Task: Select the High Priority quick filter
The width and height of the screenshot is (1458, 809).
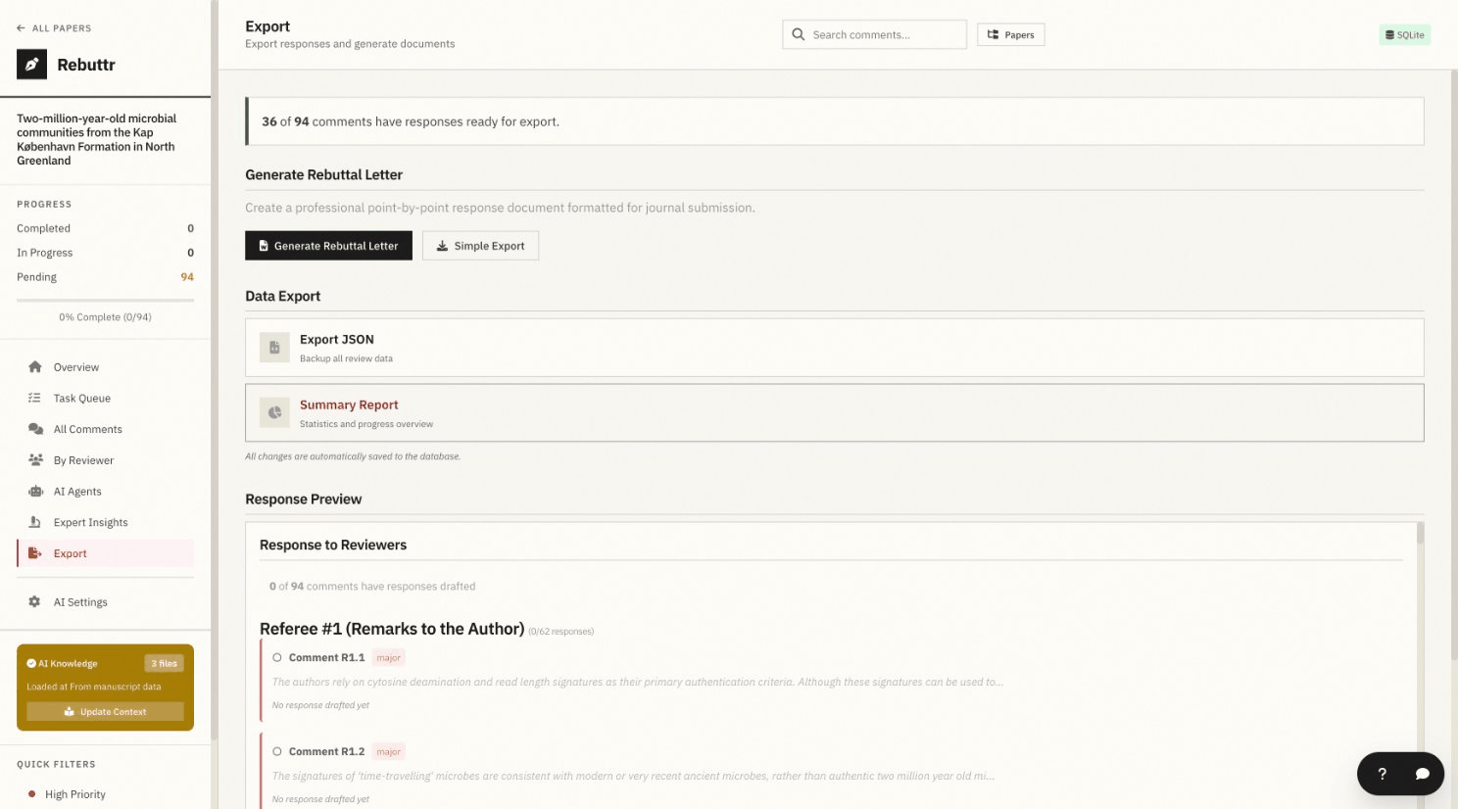Action: coord(74,794)
